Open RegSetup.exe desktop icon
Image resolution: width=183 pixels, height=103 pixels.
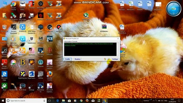tap(23, 75)
